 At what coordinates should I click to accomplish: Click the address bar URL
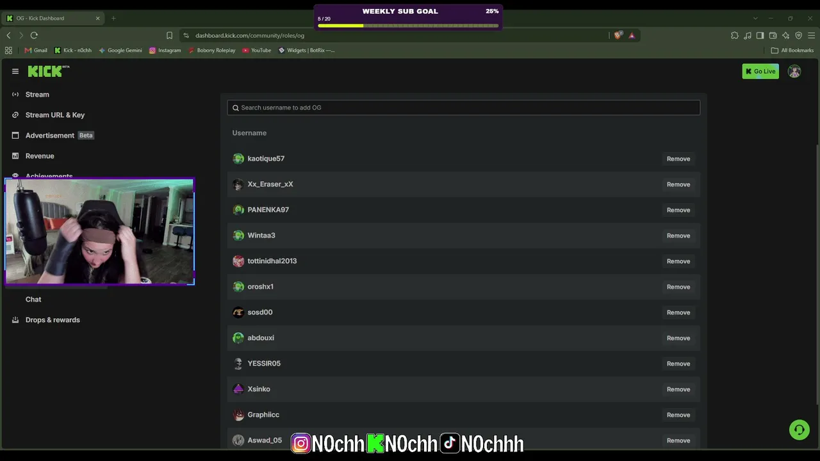pyautogui.click(x=250, y=35)
